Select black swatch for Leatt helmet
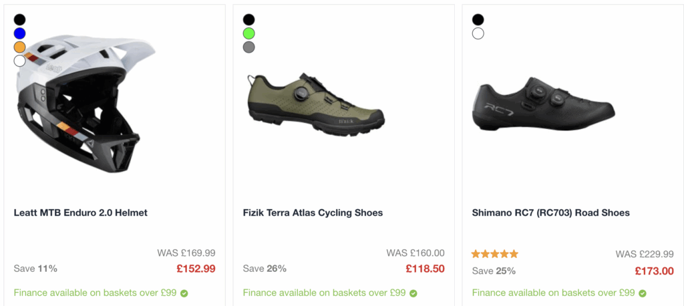The height and width of the screenshot is (306, 684). pyautogui.click(x=19, y=20)
